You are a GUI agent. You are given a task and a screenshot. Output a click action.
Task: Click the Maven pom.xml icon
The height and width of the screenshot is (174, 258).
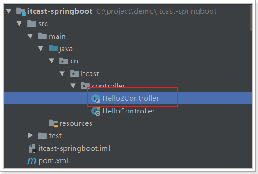point(32,161)
